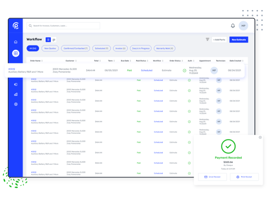
Task: Toggle the green check on order #3512
Action: 184,71
